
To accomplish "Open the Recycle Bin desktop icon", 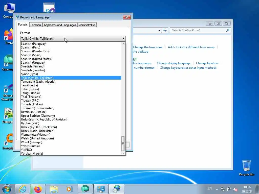I will point(246,168).
